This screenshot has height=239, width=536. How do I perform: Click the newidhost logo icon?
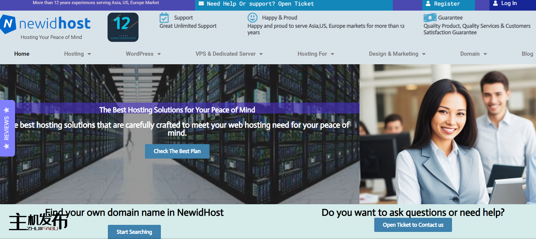point(8,24)
